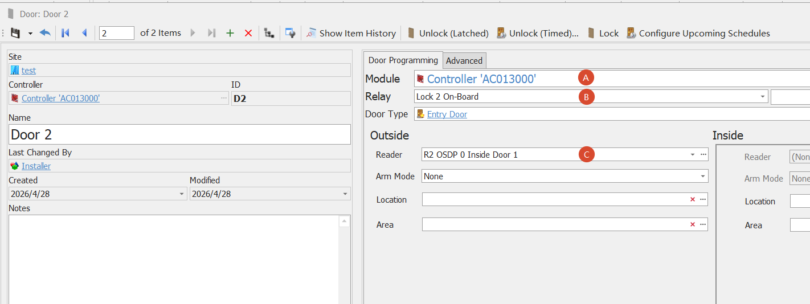The width and height of the screenshot is (810, 304).
Task: Jump to the first item
Action: [x=66, y=33]
